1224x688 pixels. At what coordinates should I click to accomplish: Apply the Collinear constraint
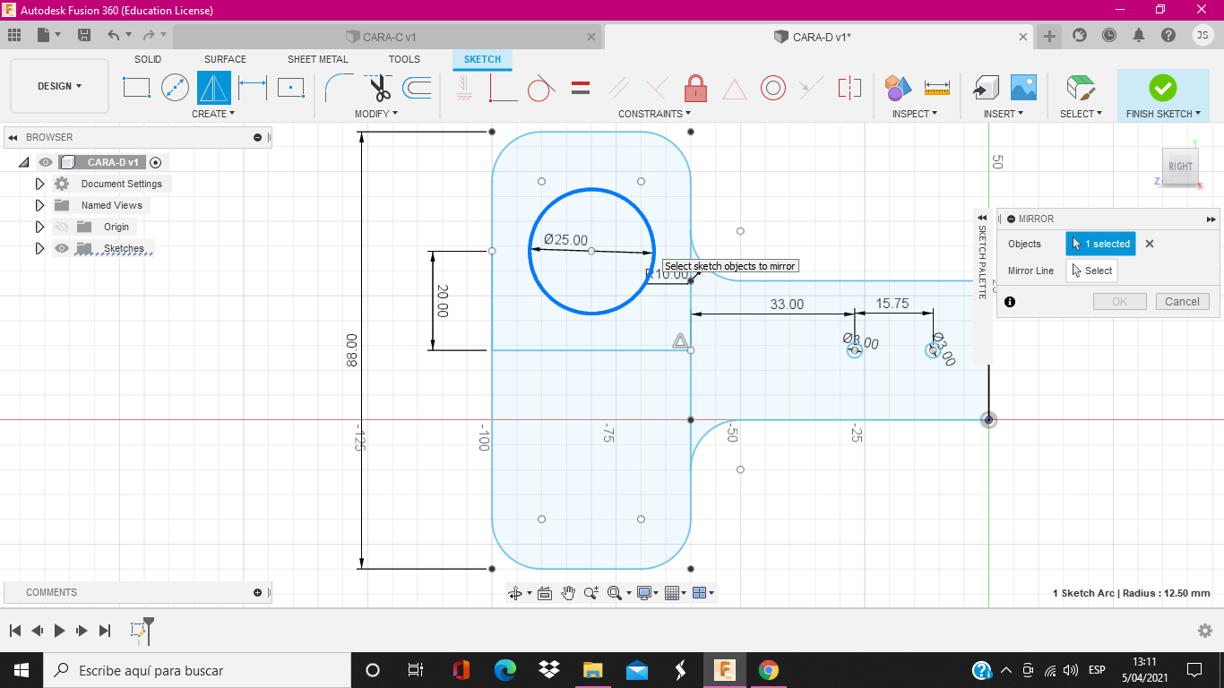coord(811,88)
